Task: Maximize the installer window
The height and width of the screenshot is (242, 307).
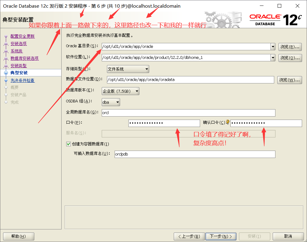Action: (279, 6)
